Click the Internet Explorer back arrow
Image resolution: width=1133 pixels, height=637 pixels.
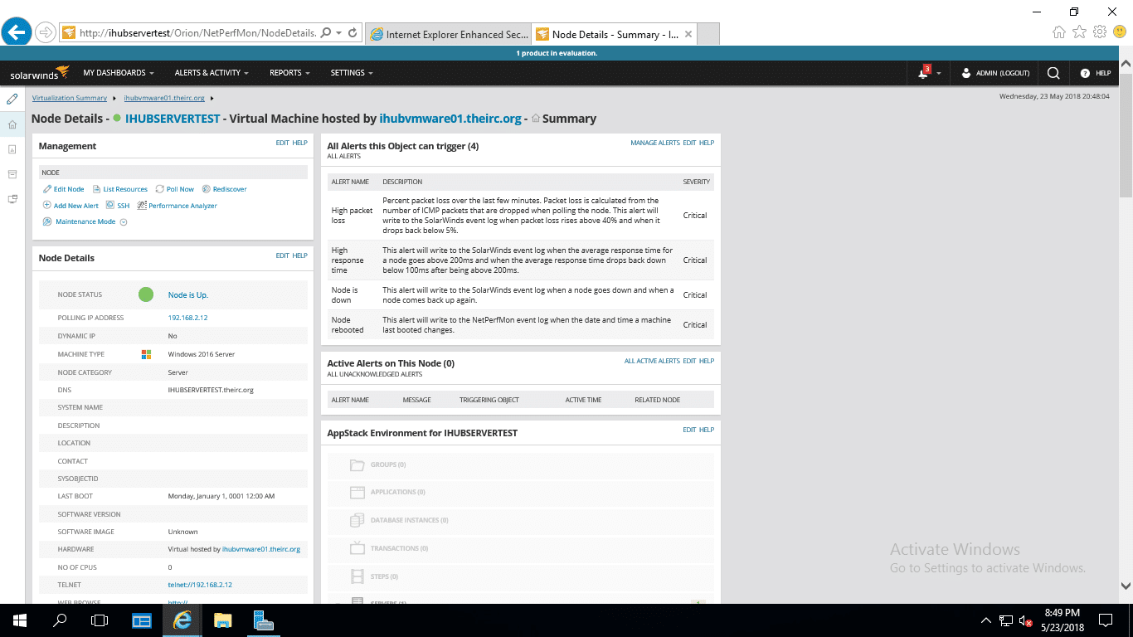coord(17,32)
